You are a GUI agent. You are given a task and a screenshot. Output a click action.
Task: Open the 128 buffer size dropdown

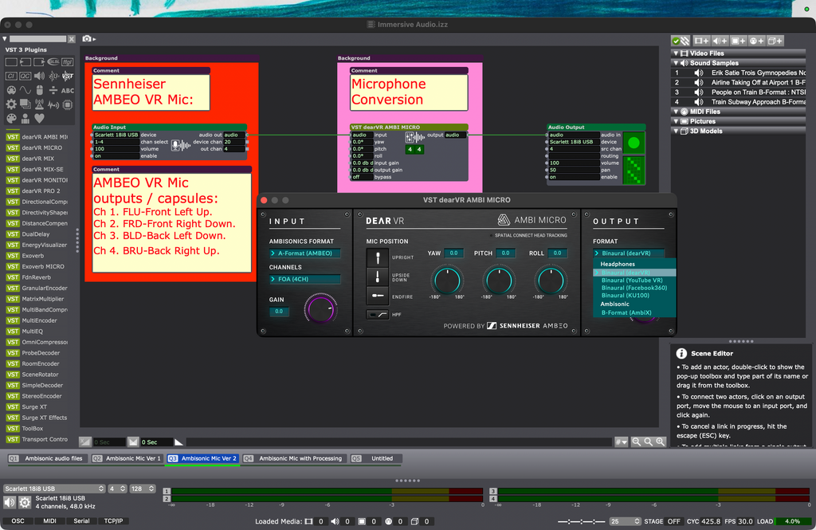142,489
